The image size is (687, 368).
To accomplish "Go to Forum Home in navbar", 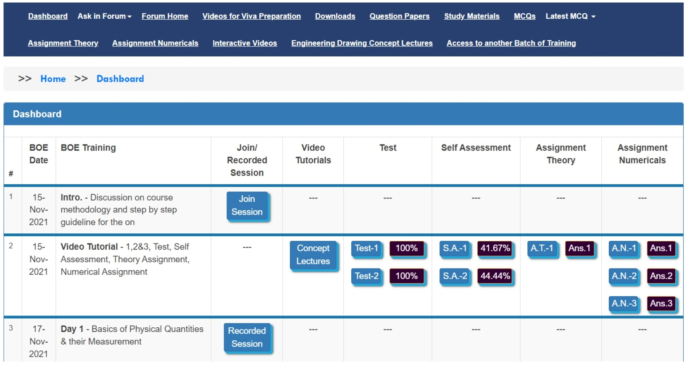I will point(165,16).
